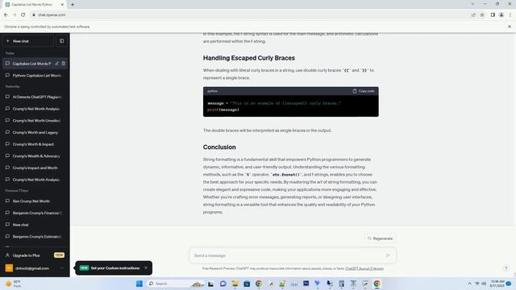Open the browser side panel icon
This screenshot has width=516, height=290.
(x=493, y=14)
